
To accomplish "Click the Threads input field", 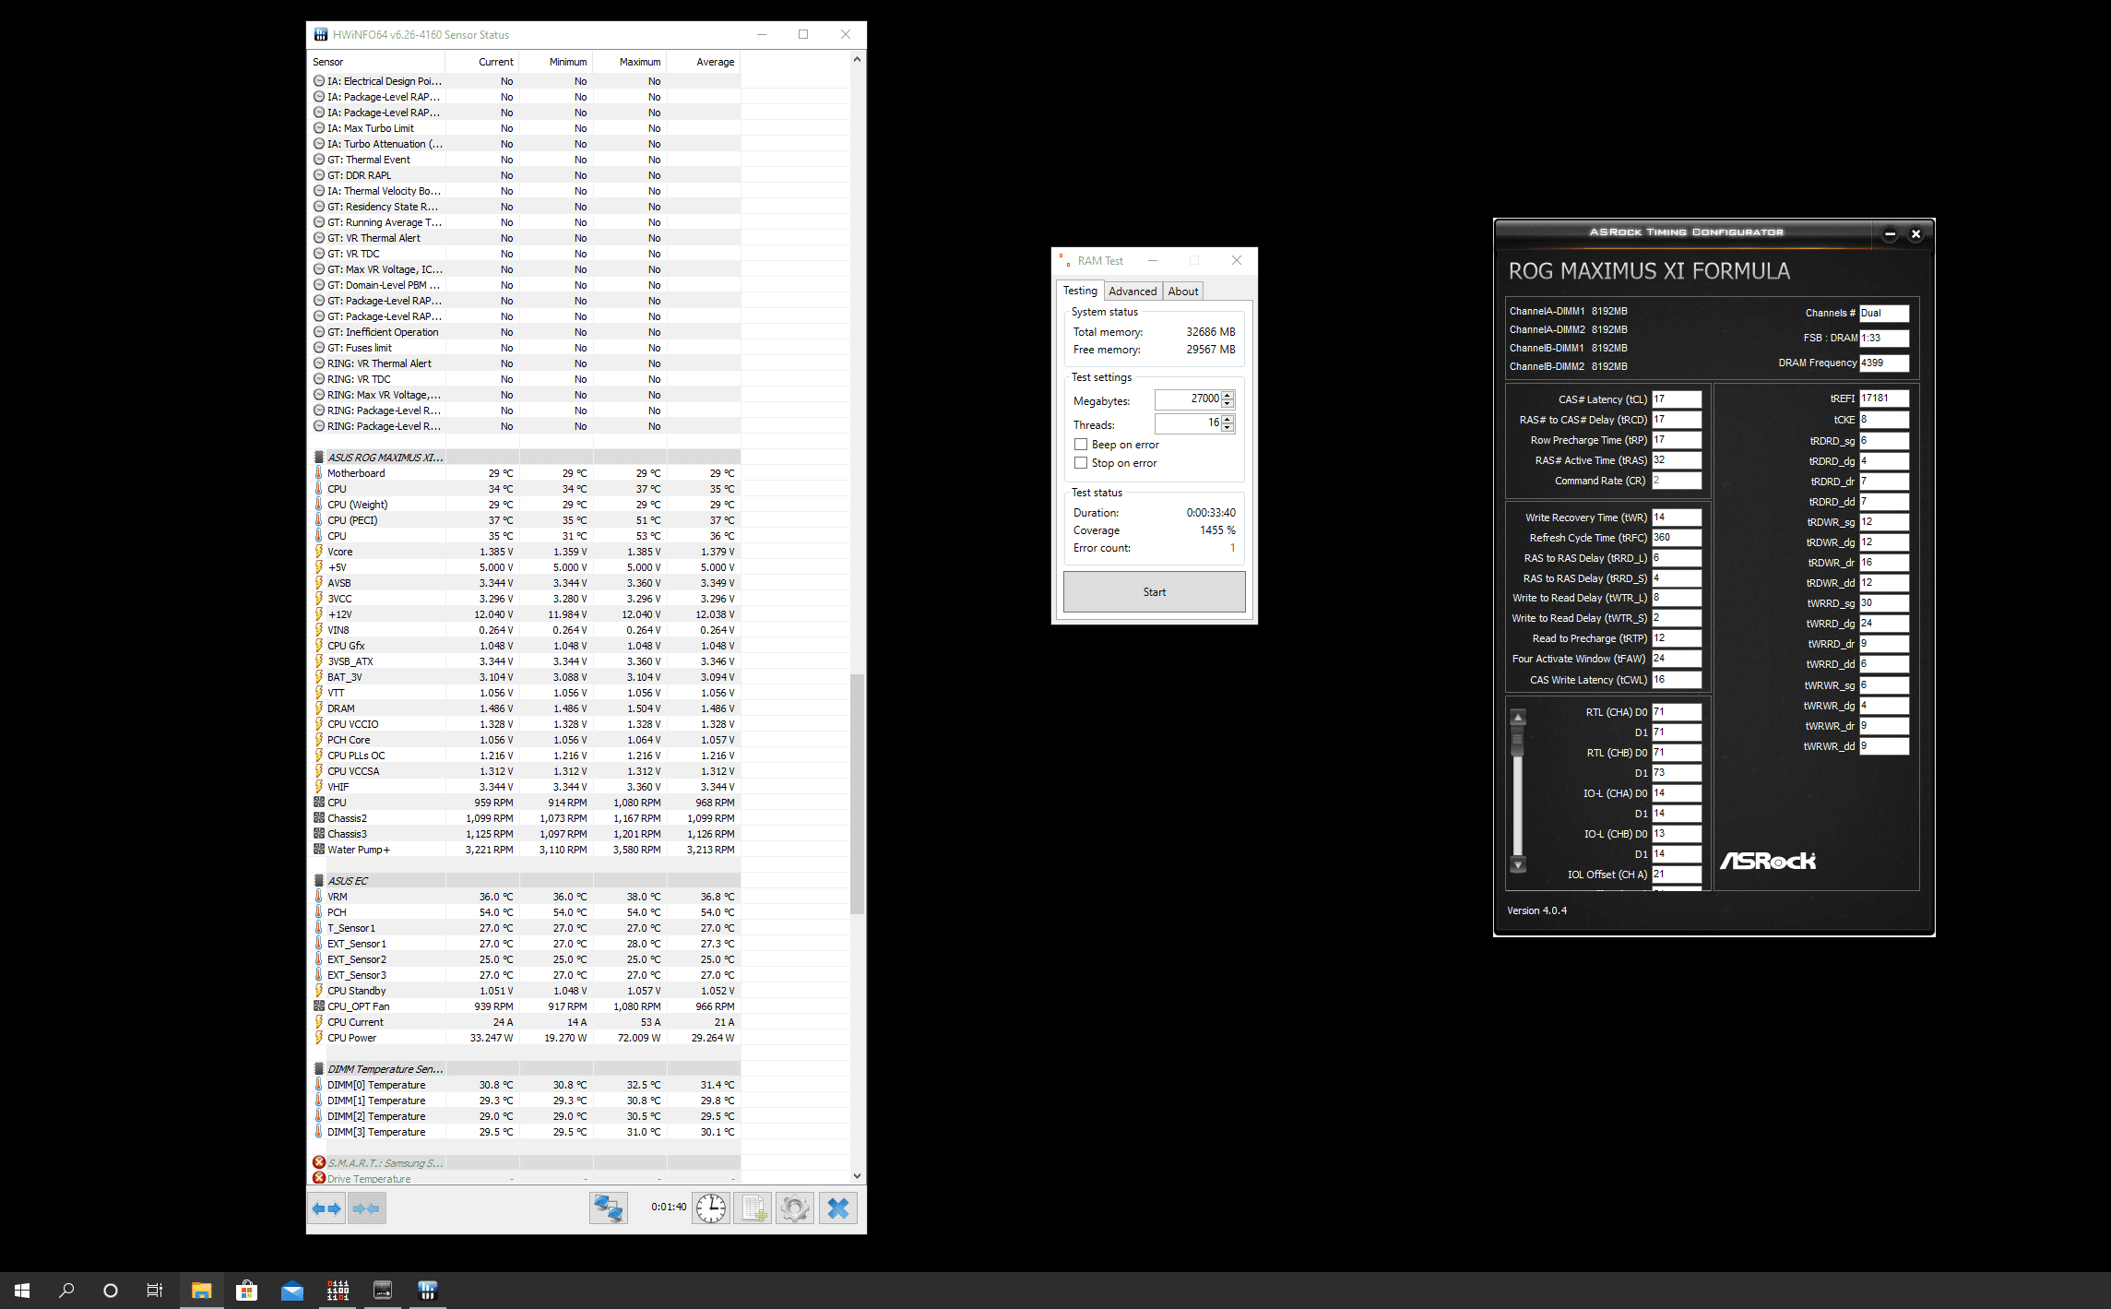I will 1188,423.
